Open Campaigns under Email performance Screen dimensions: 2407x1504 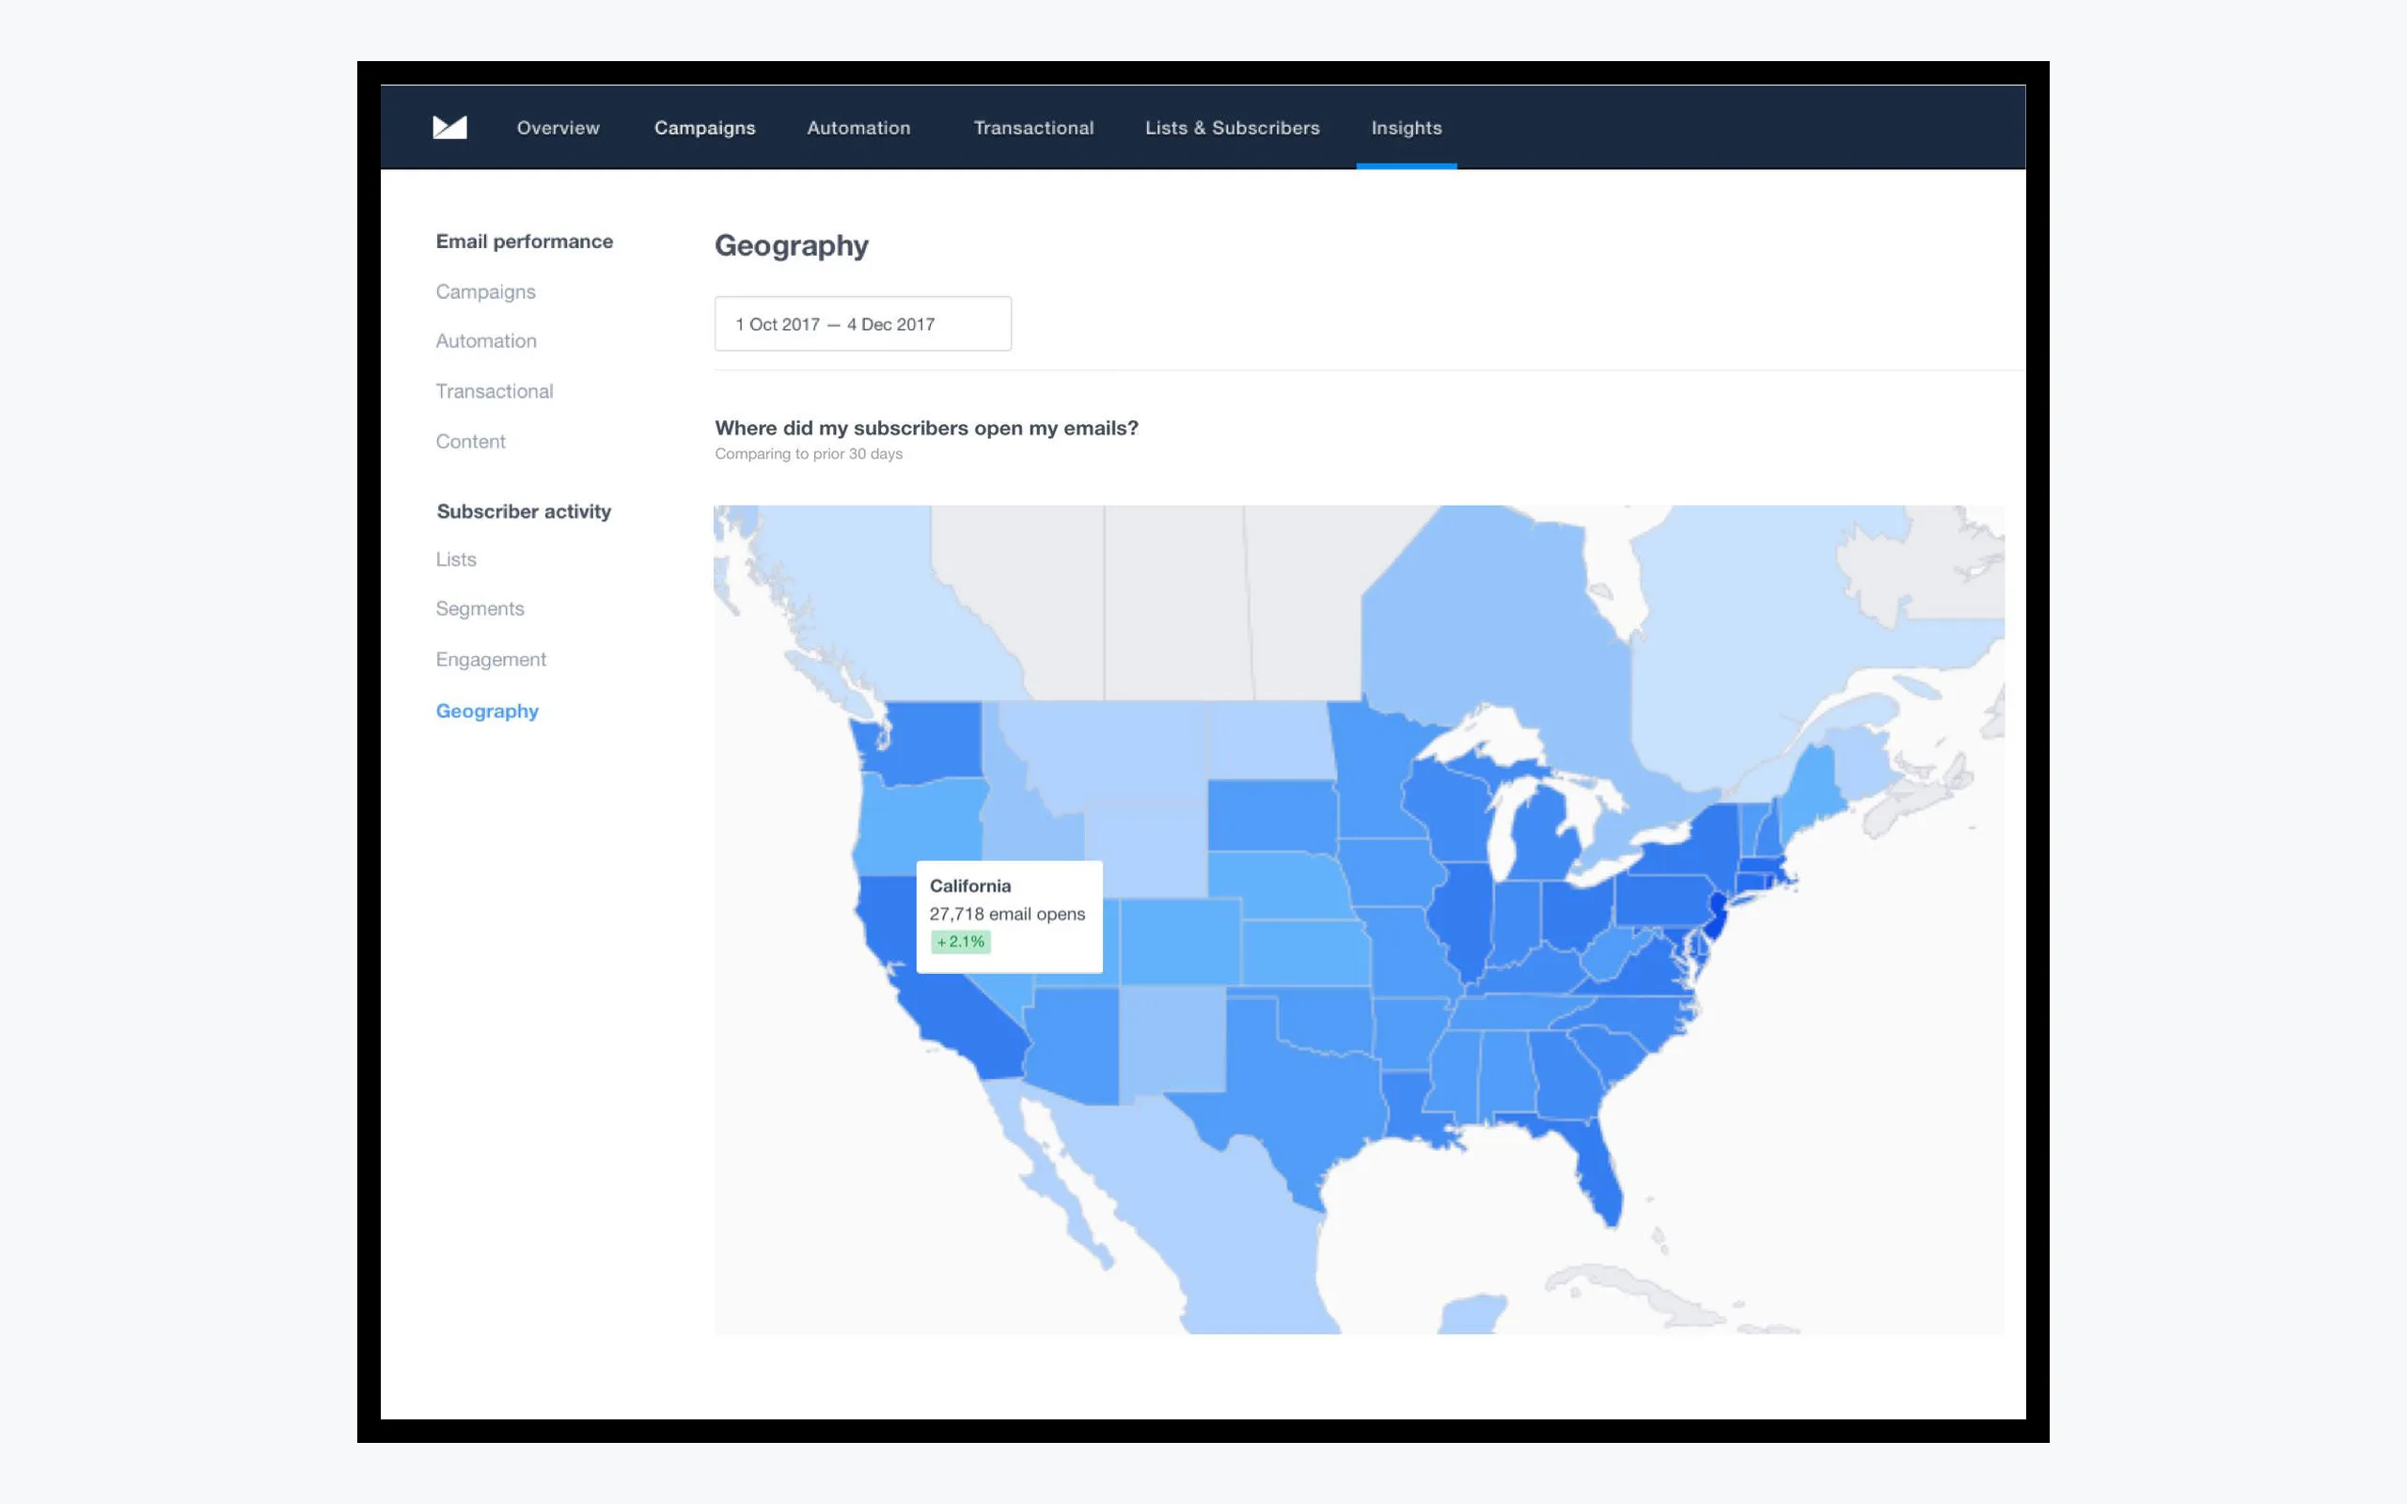click(x=485, y=291)
